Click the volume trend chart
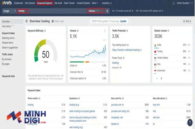This screenshot has width=195, height=129. click(x=88, y=52)
